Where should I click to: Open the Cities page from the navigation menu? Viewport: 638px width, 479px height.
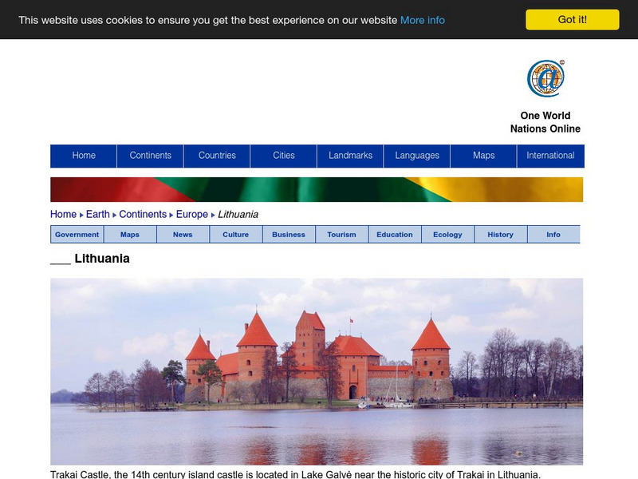(284, 156)
